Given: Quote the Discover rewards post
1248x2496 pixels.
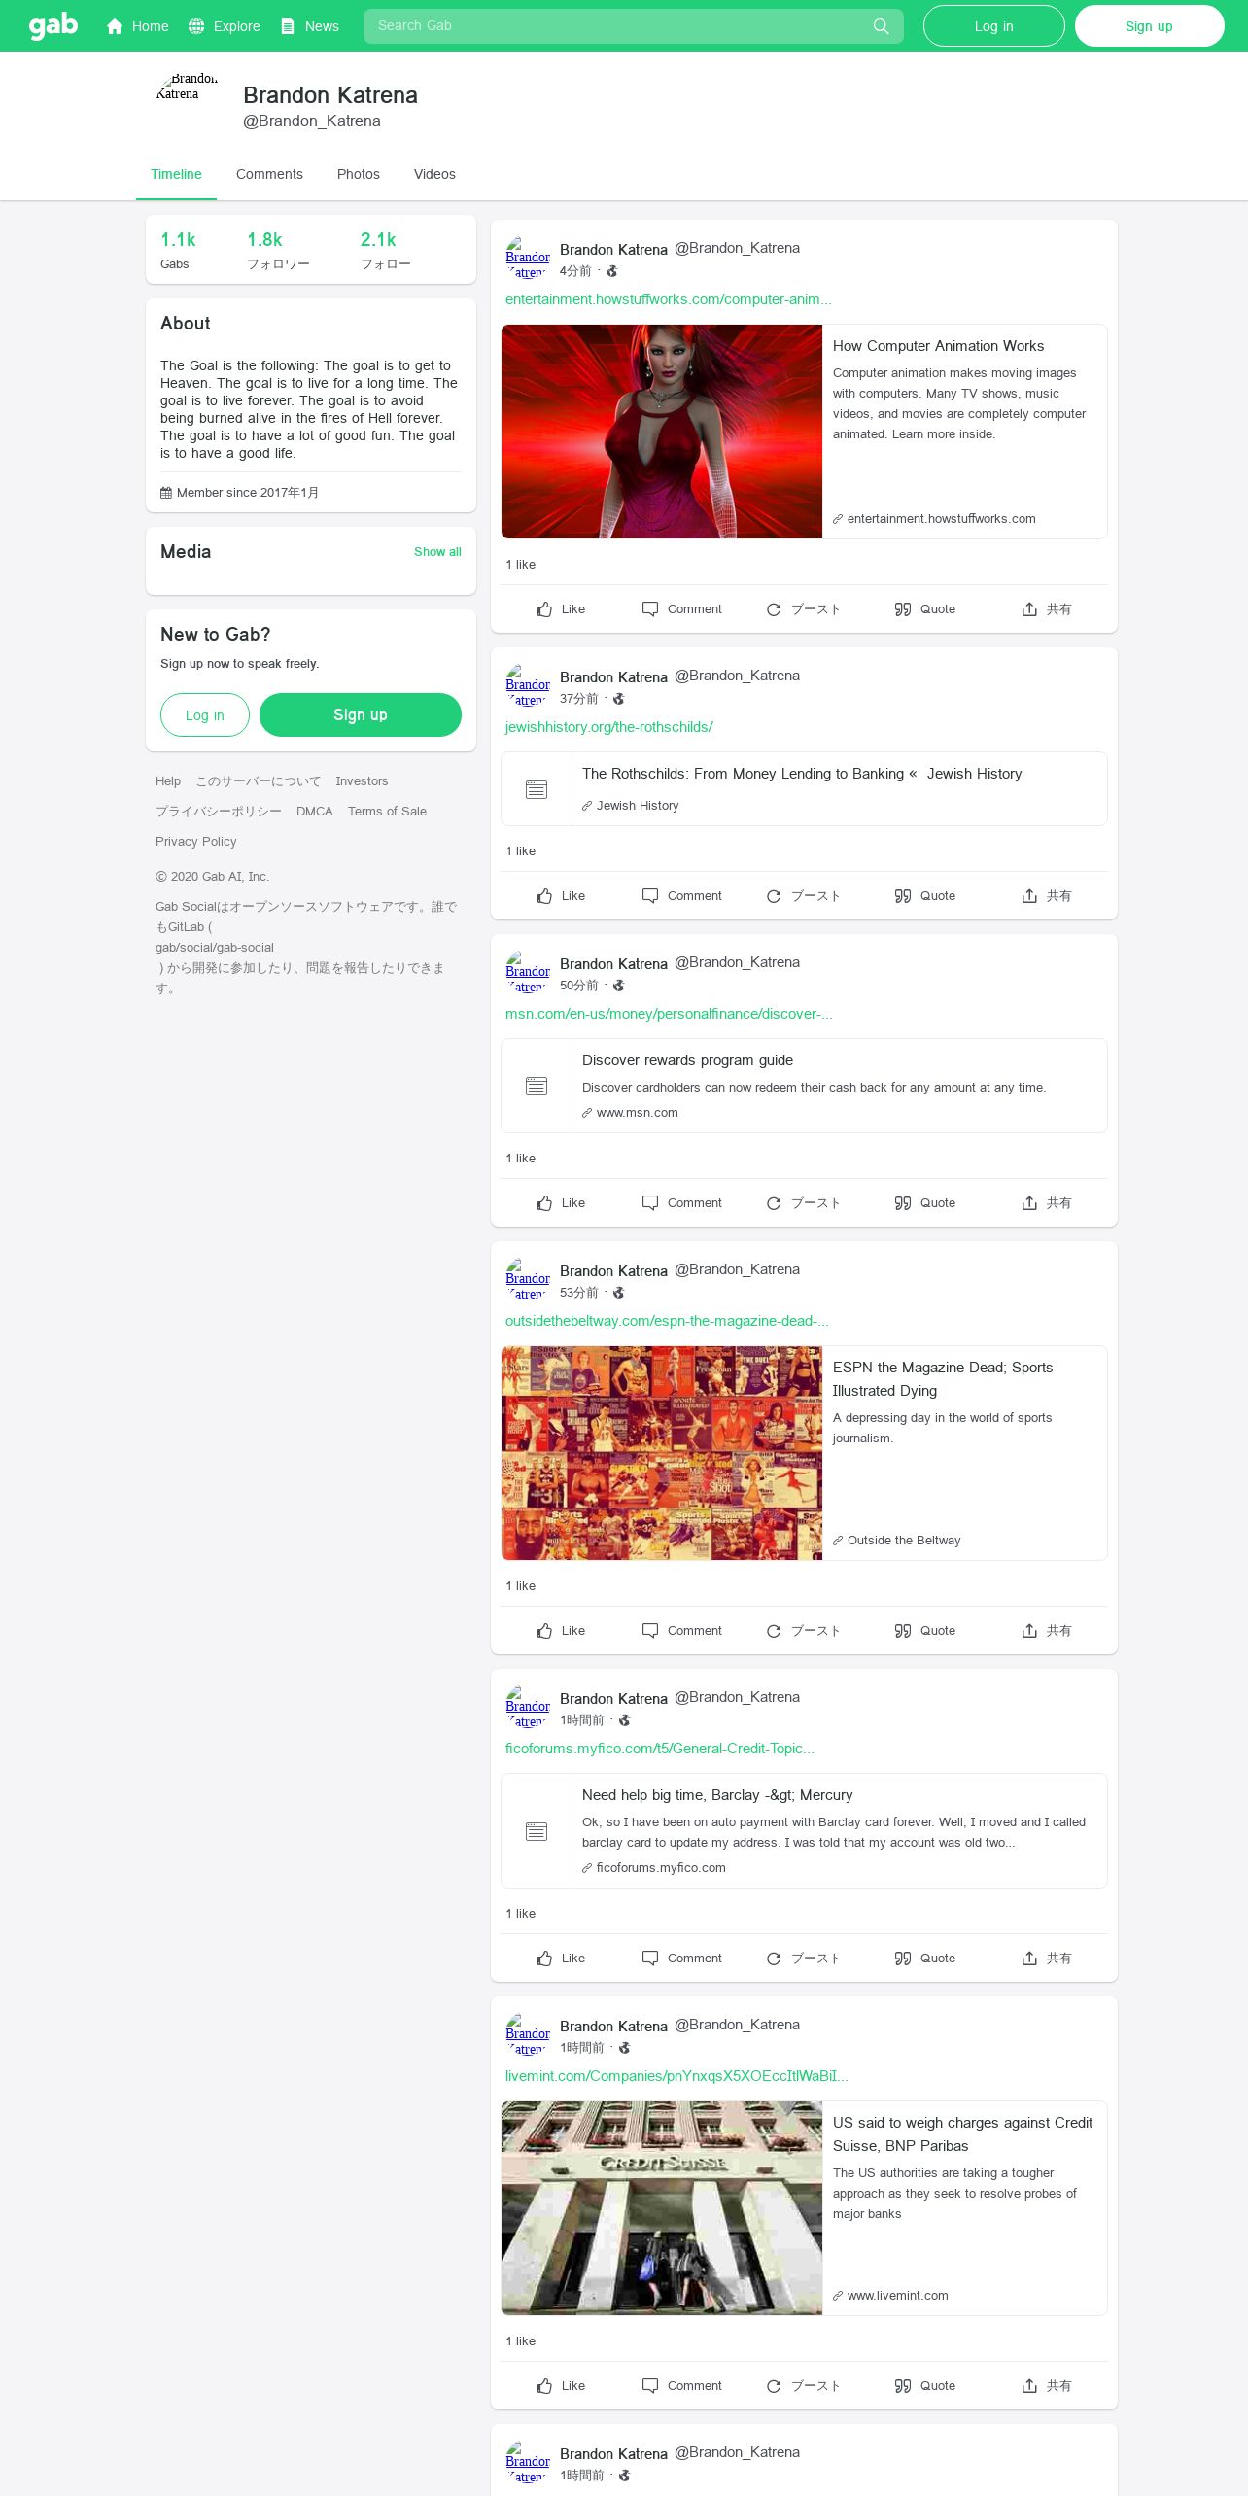Looking at the screenshot, I should point(925,1202).
